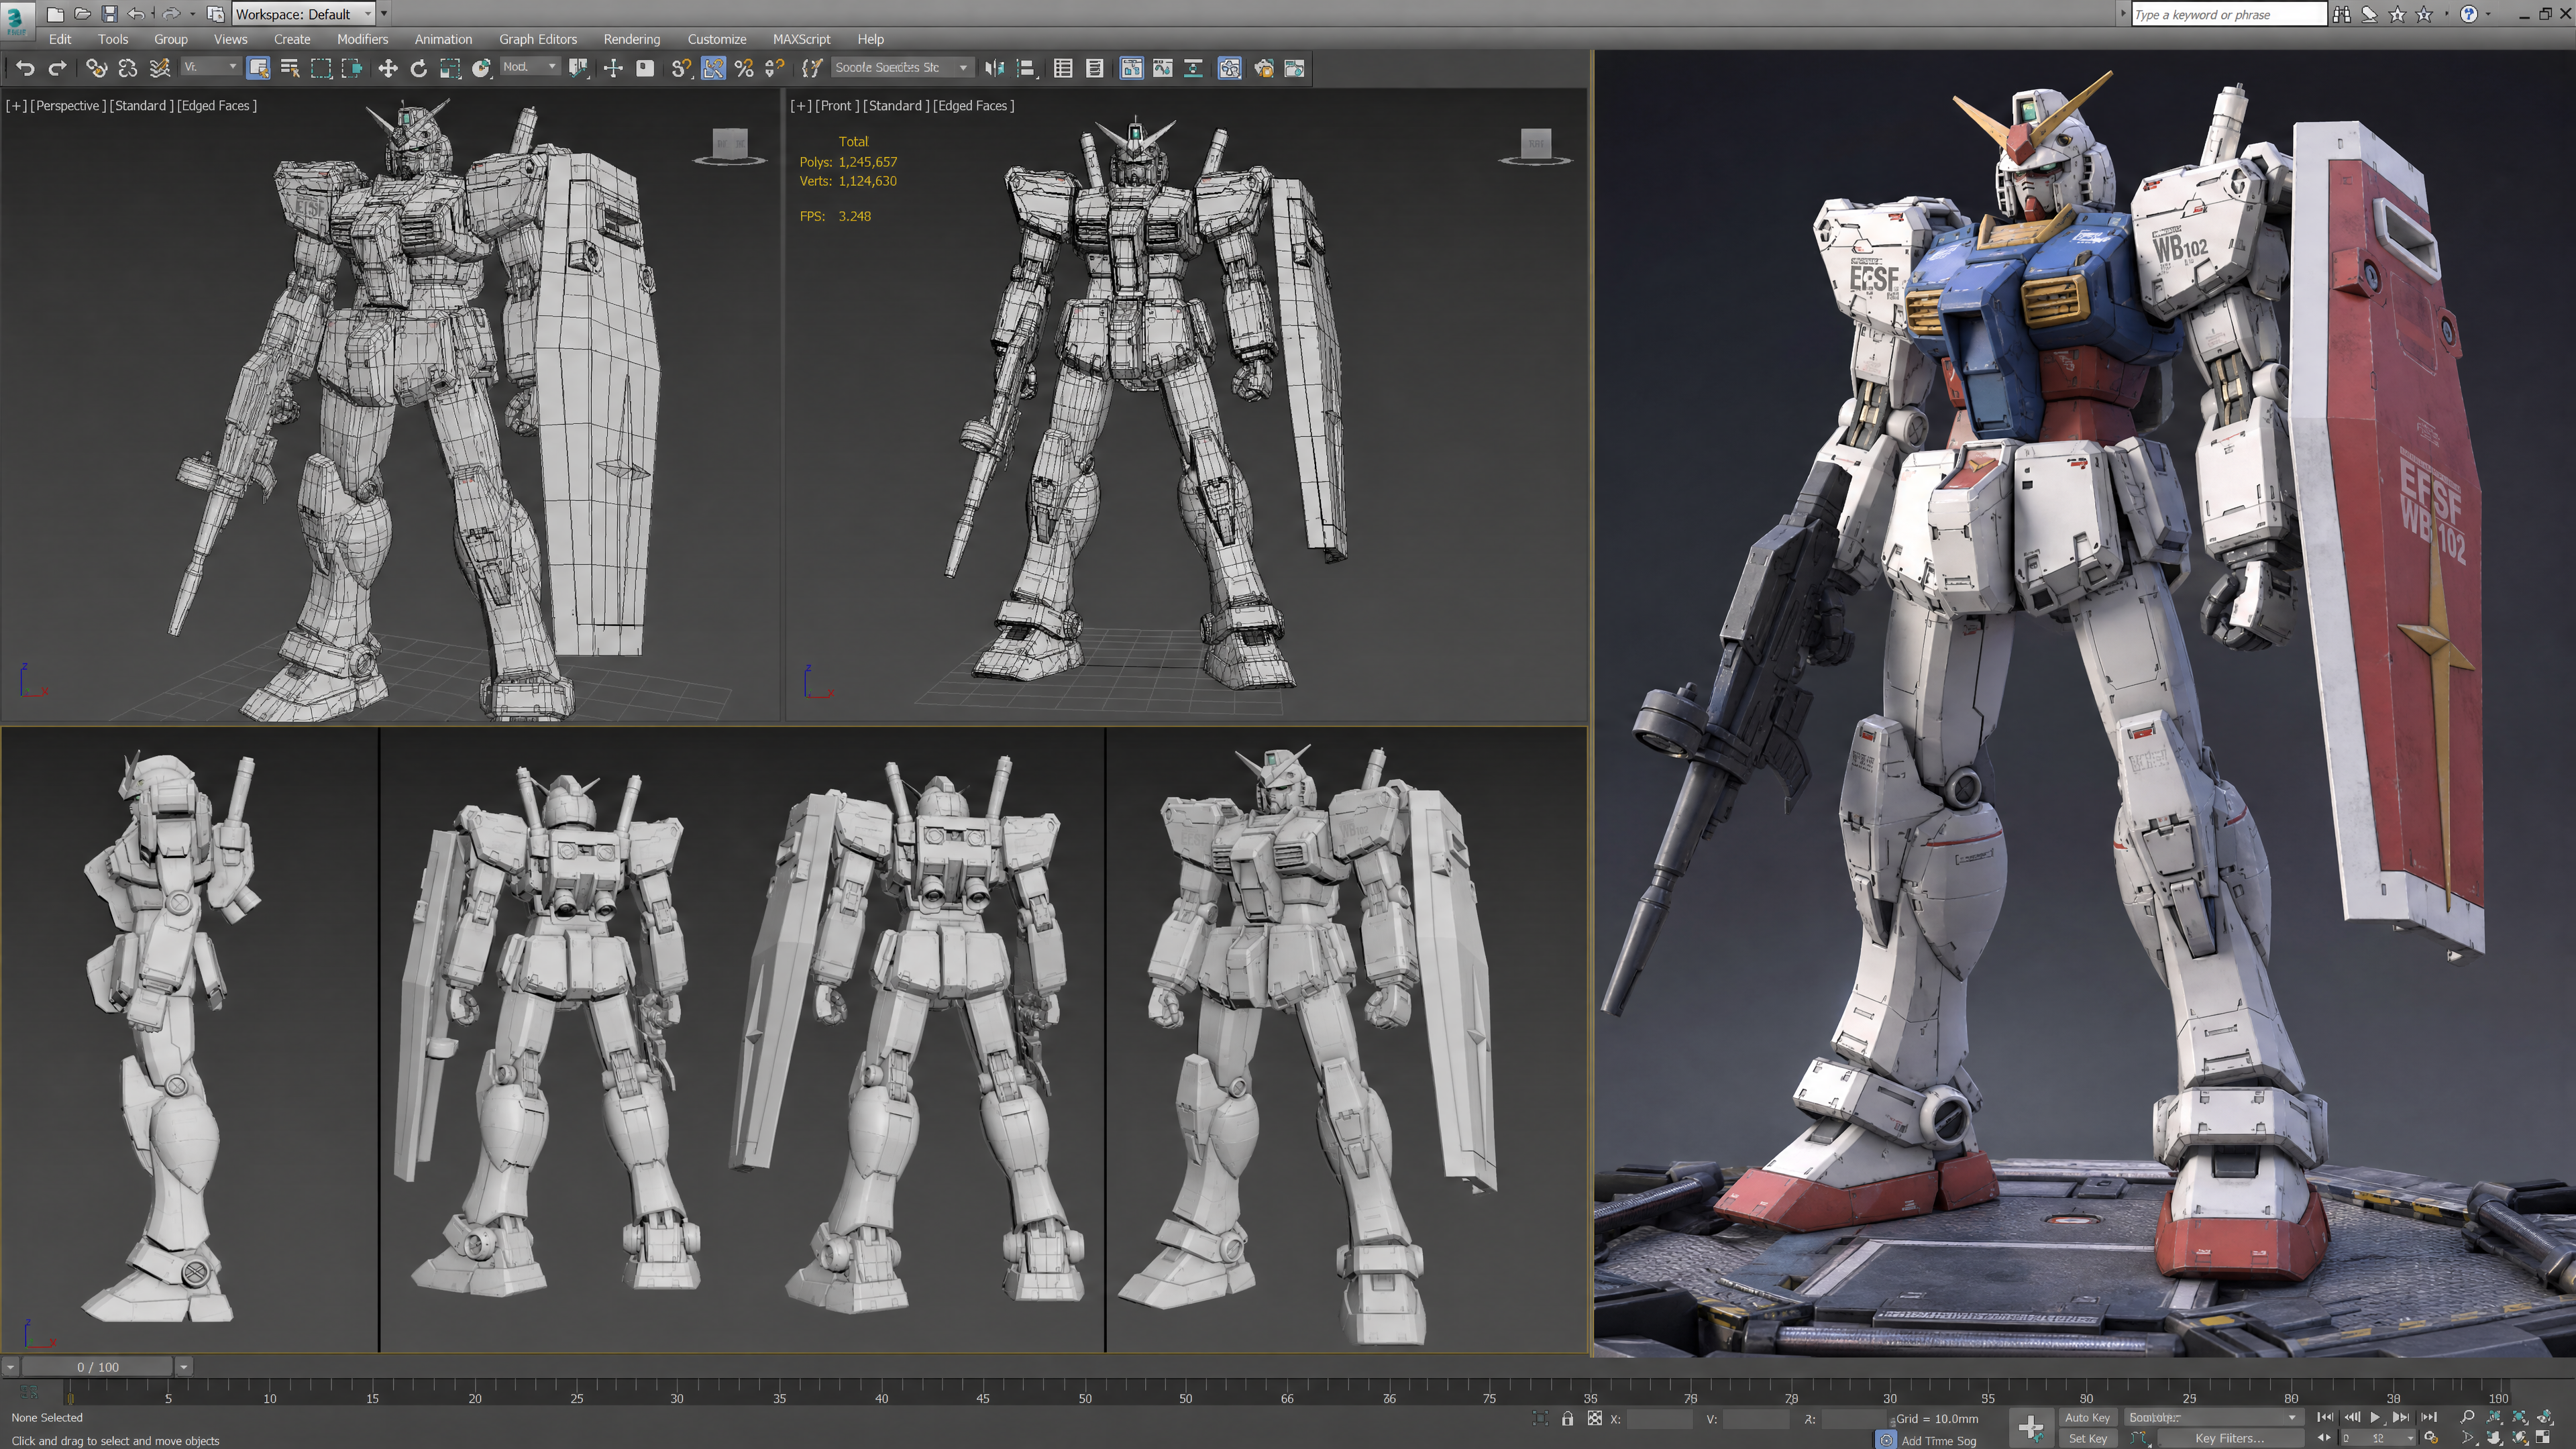Go to start of animation

(x=2325, y=1417)
